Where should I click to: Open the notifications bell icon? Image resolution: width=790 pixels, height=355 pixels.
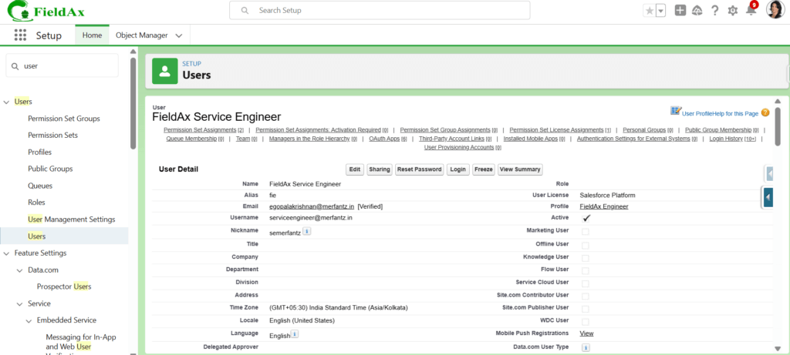pos(751,10)
